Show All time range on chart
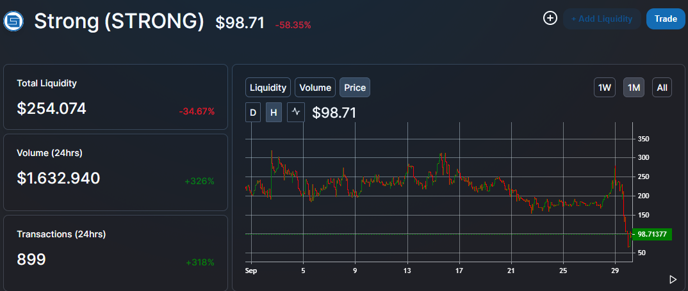688x291 pixels. pyautogui.click(x=662, y=88)
